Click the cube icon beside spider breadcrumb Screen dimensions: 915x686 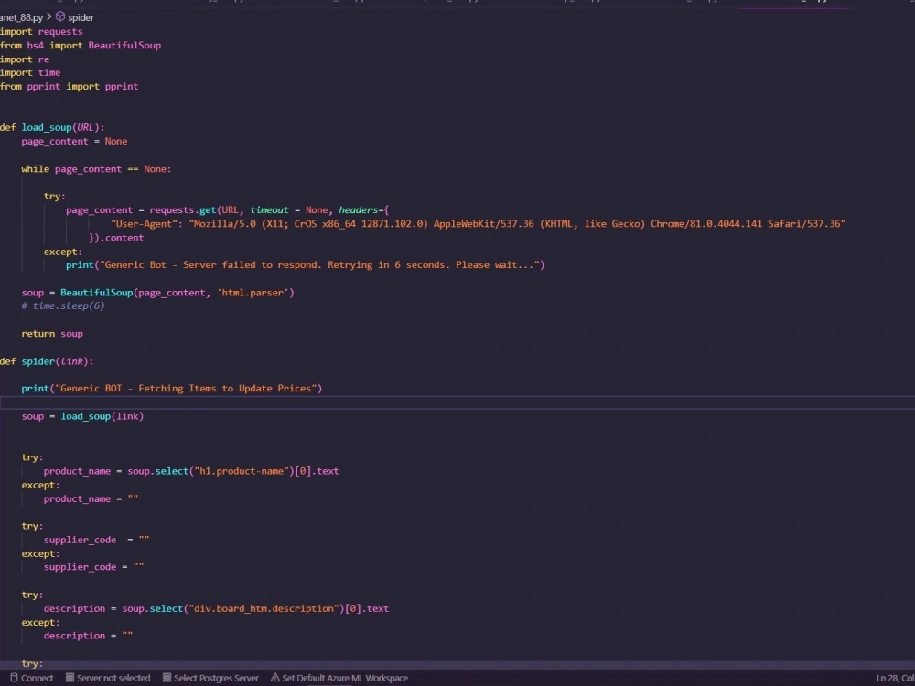pyautogui.click(x=60, y=16)
